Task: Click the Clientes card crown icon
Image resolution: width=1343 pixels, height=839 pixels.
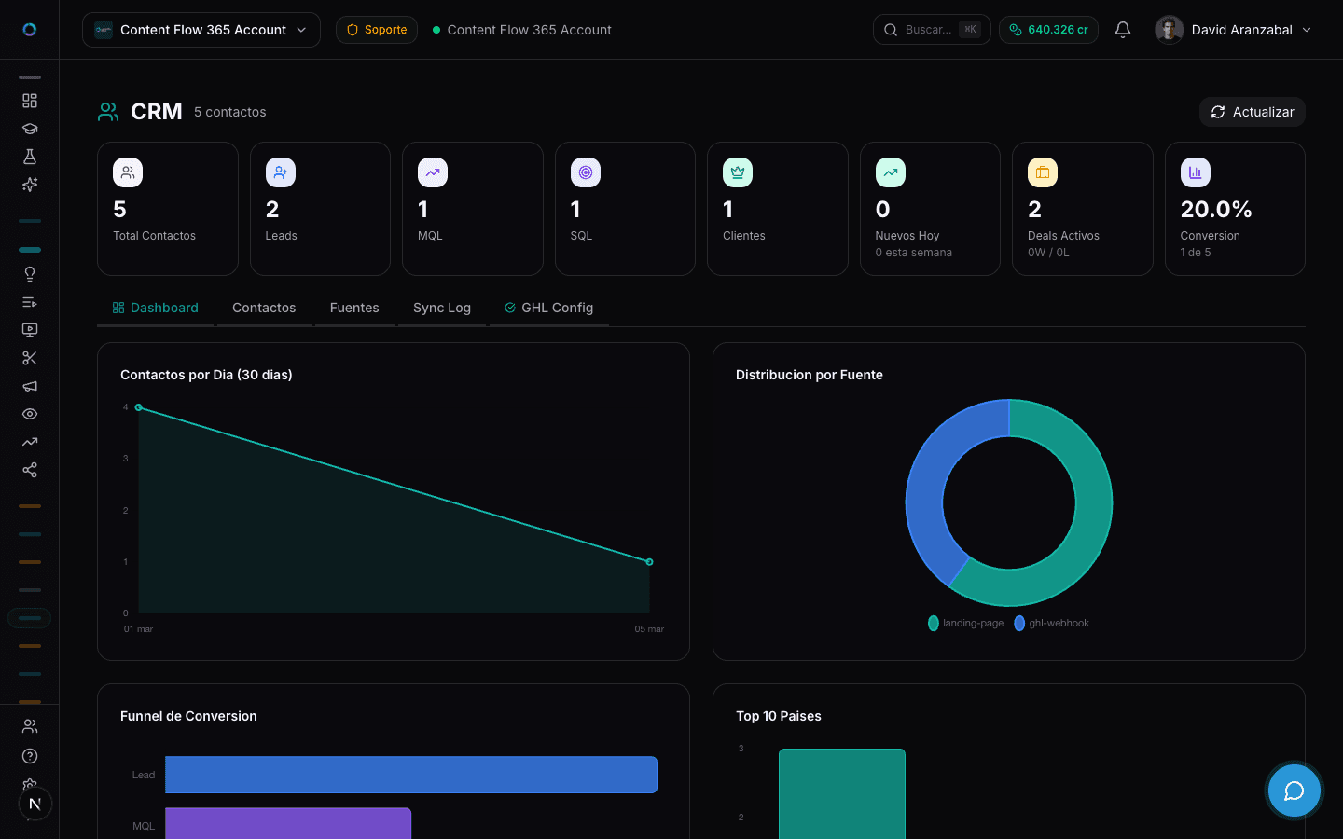Action: [738, 172]
